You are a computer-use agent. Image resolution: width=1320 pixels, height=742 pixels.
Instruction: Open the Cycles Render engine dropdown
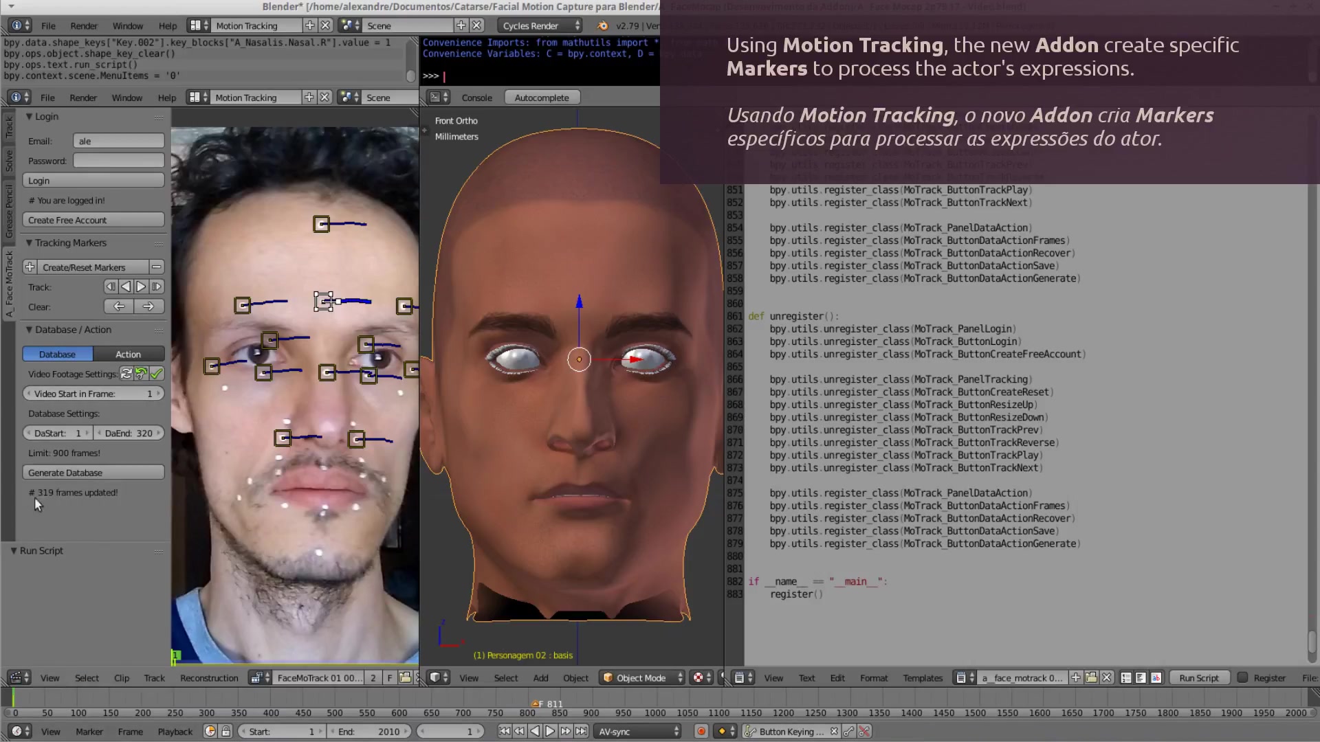pos(539,25)
